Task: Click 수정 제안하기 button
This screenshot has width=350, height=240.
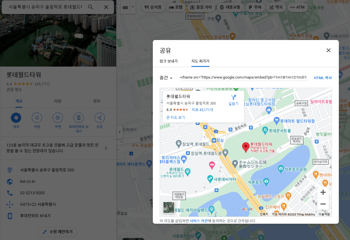Action: (58, 232)
